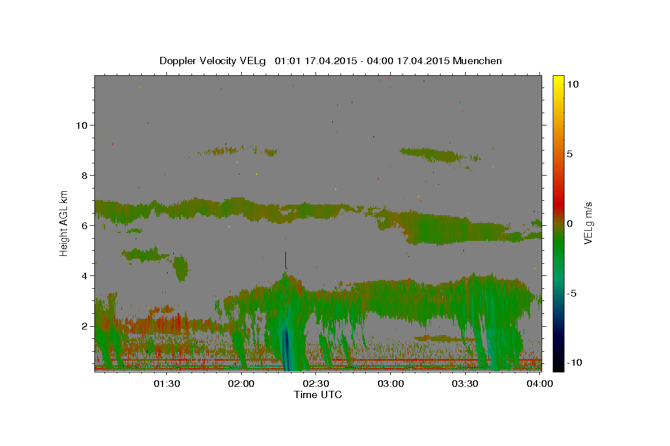The width and height of the screenshot is (670, 446).
Task: Click the 'Height AGL km' y-axis label
Action: click(x=64, y=223)
